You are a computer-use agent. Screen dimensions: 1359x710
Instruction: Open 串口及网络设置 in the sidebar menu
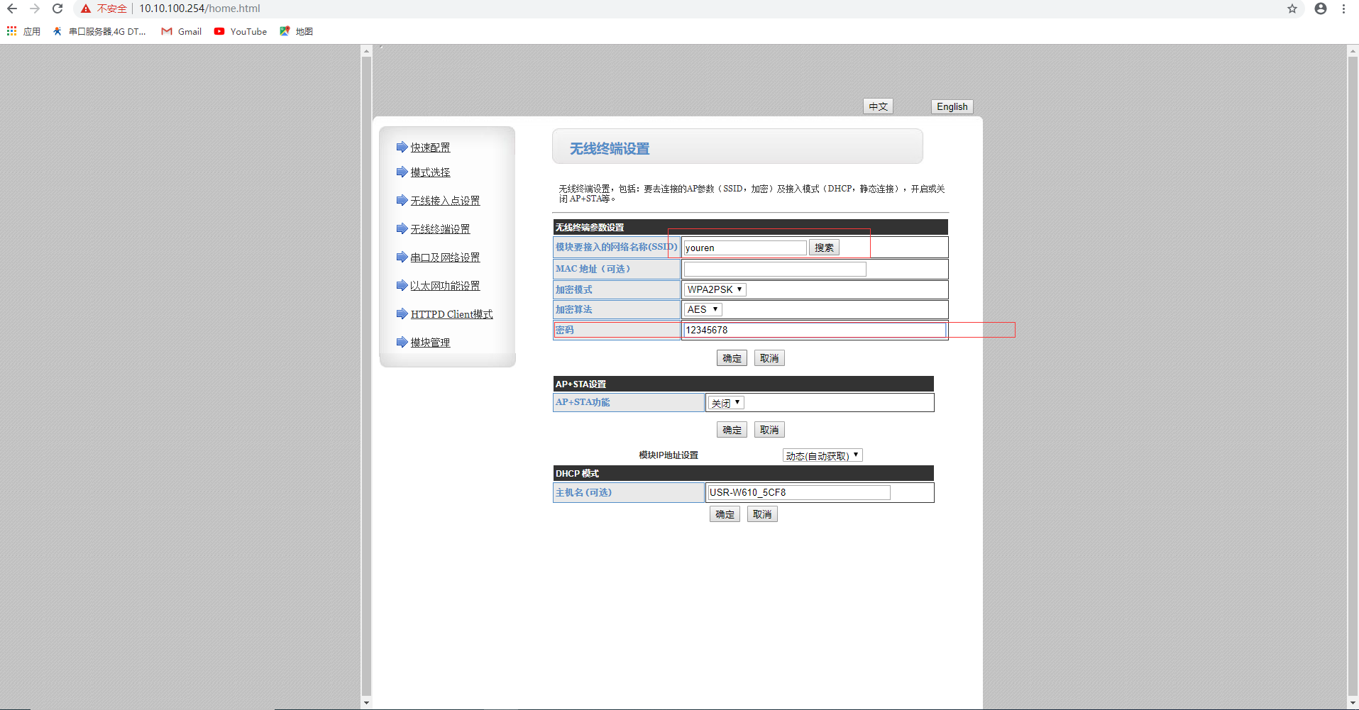pyautogui.click(x=445, y=257)
